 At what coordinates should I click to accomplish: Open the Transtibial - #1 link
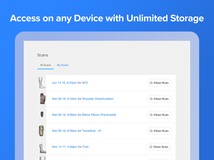pyautogui.click(x=92, y=131)
